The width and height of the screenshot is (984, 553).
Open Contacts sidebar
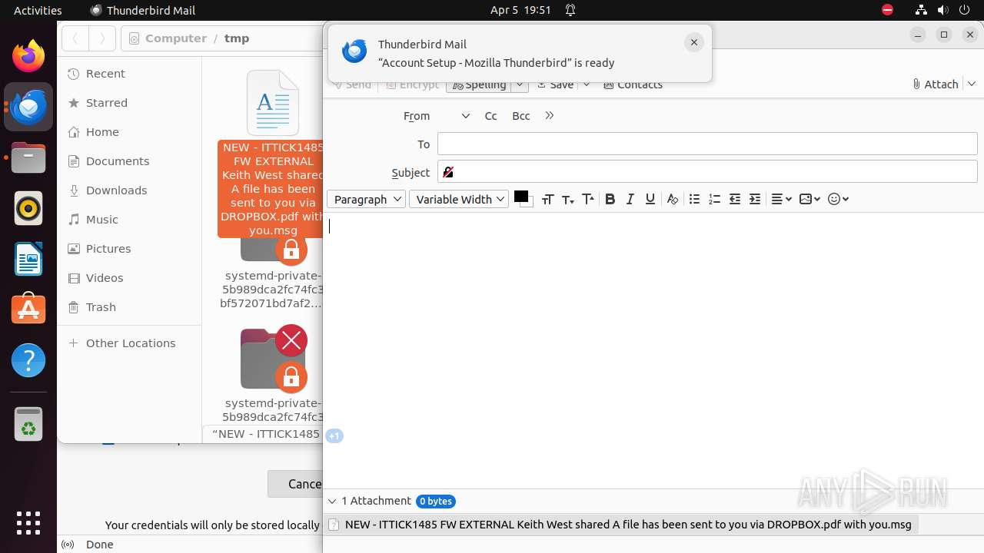click(633, 84)
